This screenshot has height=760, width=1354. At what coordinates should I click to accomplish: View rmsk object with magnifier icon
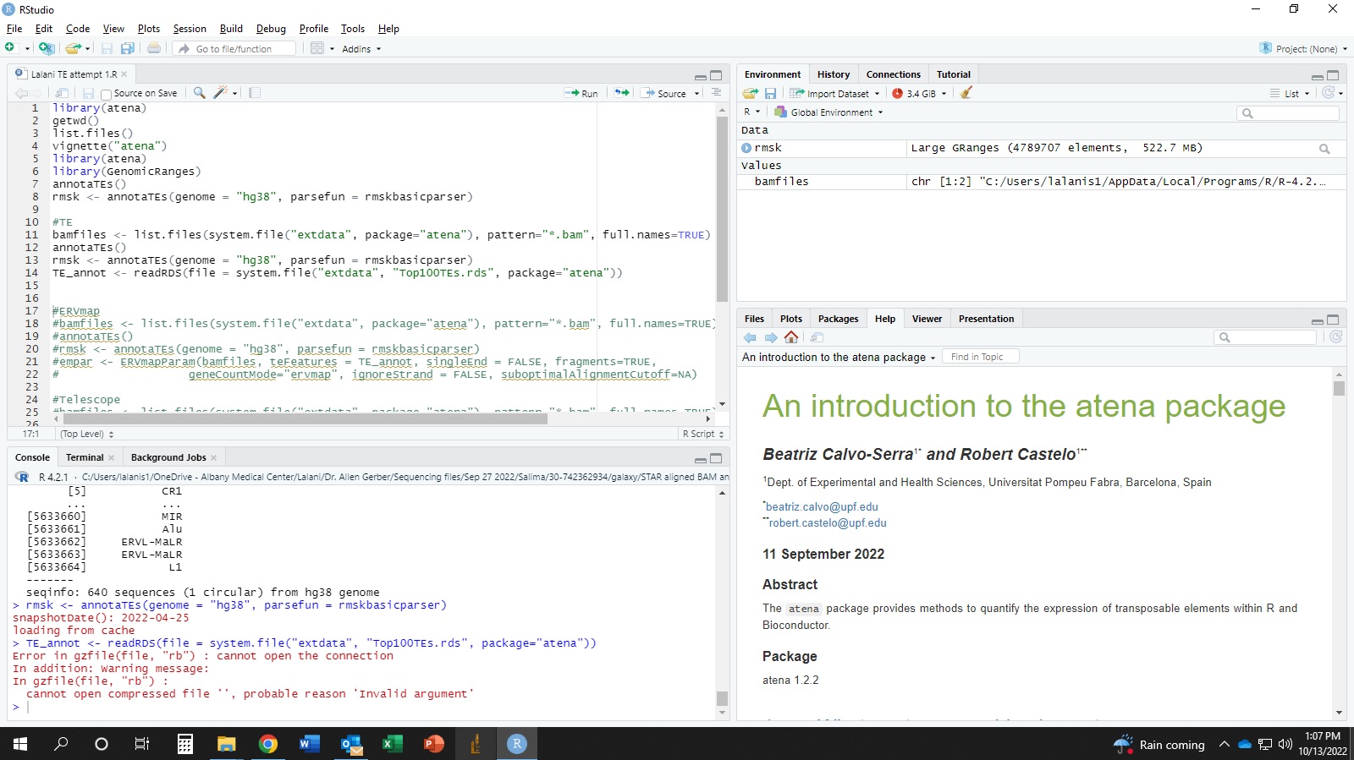tap(1324, 149)
